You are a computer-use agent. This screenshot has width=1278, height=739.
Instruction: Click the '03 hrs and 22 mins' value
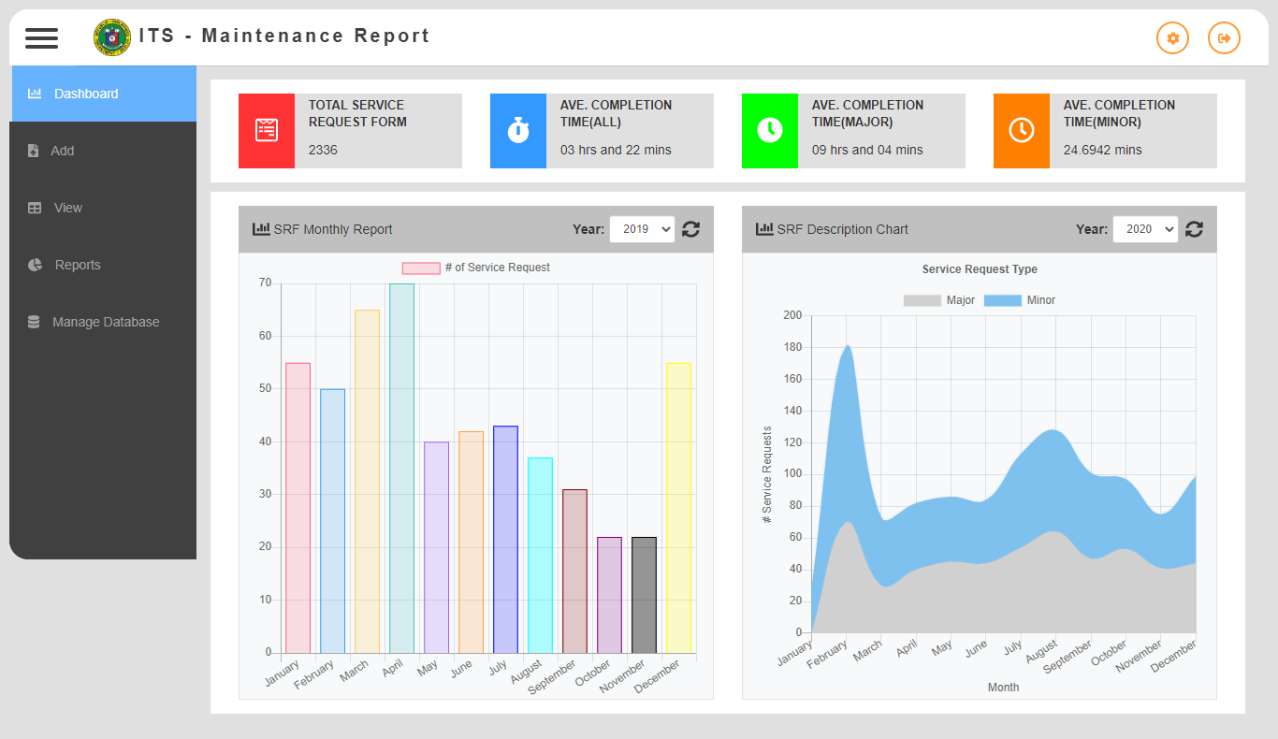tap(616, 150)
